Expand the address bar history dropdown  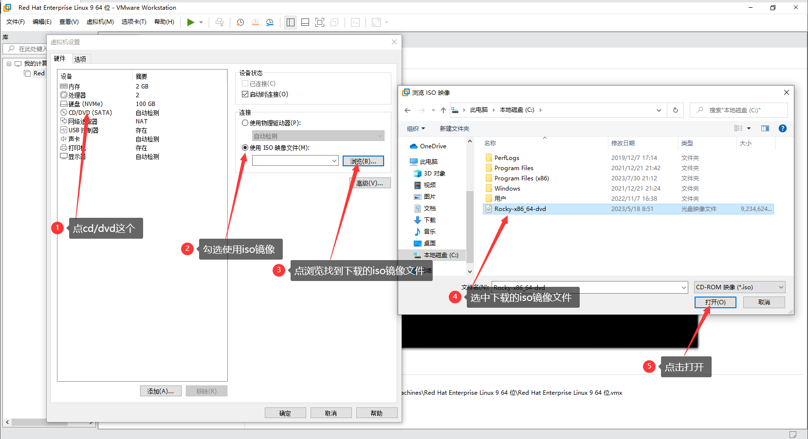pos(659,110)
